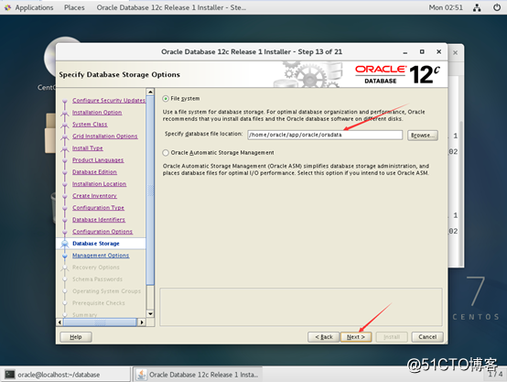The height and width of the screenshot is (382, 507).
Task: Click the Database Storage step marker icon
Action: point(65,244)
